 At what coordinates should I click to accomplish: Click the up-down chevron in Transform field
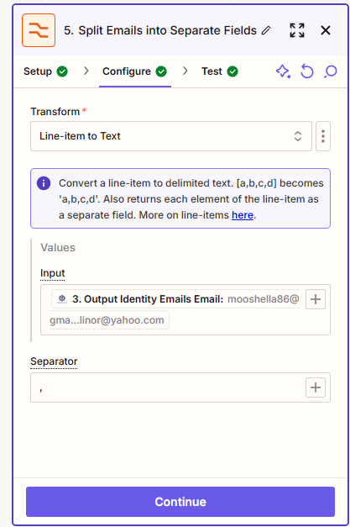pyautogui.click(x=298, y=136)
